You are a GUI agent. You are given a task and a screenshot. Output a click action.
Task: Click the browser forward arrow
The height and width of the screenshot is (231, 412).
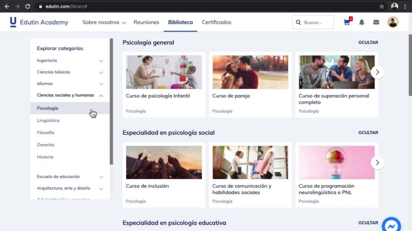click(x=17, y=6)
